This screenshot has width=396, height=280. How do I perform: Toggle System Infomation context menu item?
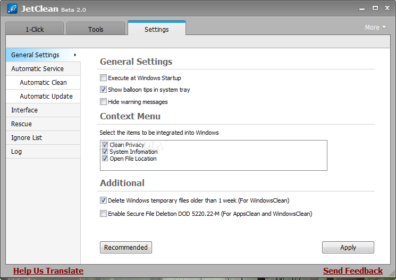[x=105, y=152]
